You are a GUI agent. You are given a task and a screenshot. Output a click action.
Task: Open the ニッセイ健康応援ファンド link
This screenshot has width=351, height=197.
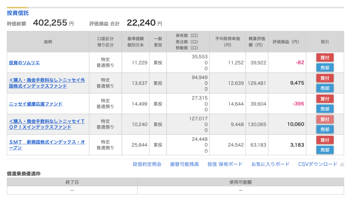click(x=36, y=104)
